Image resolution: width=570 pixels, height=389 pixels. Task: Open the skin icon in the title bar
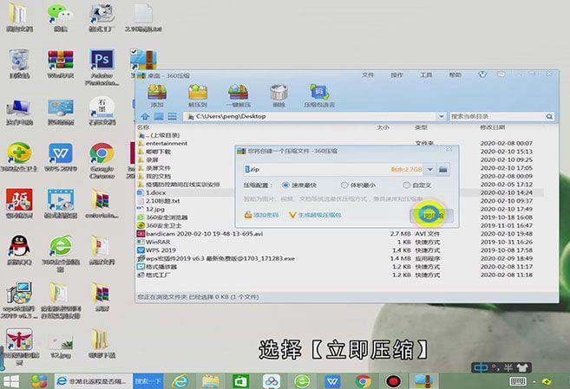(x=482, y=75)
